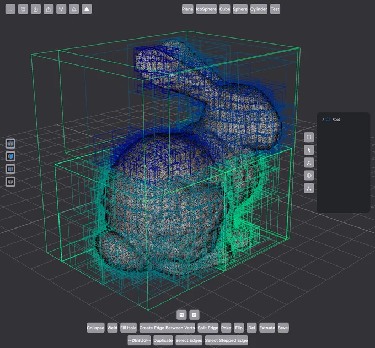Click the Weld button

point(112,328)
